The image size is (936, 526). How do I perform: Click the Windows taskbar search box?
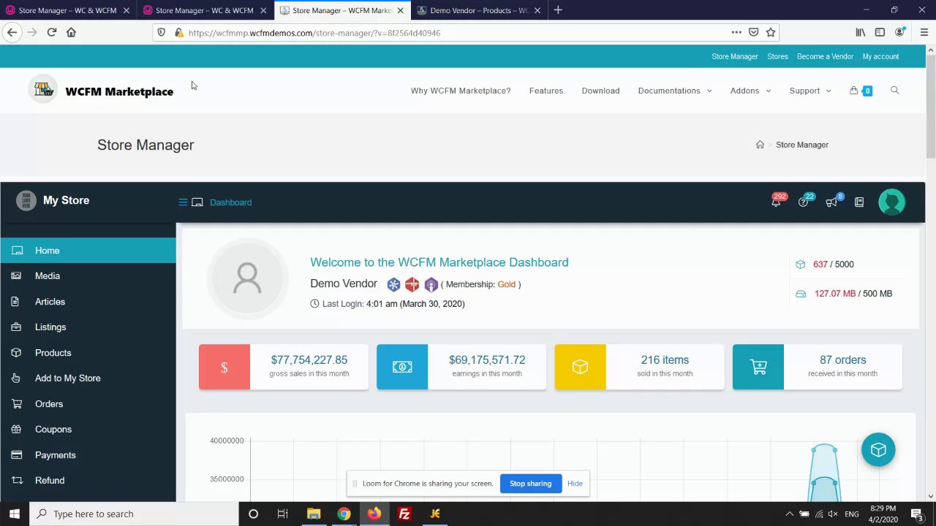(133, 514)
